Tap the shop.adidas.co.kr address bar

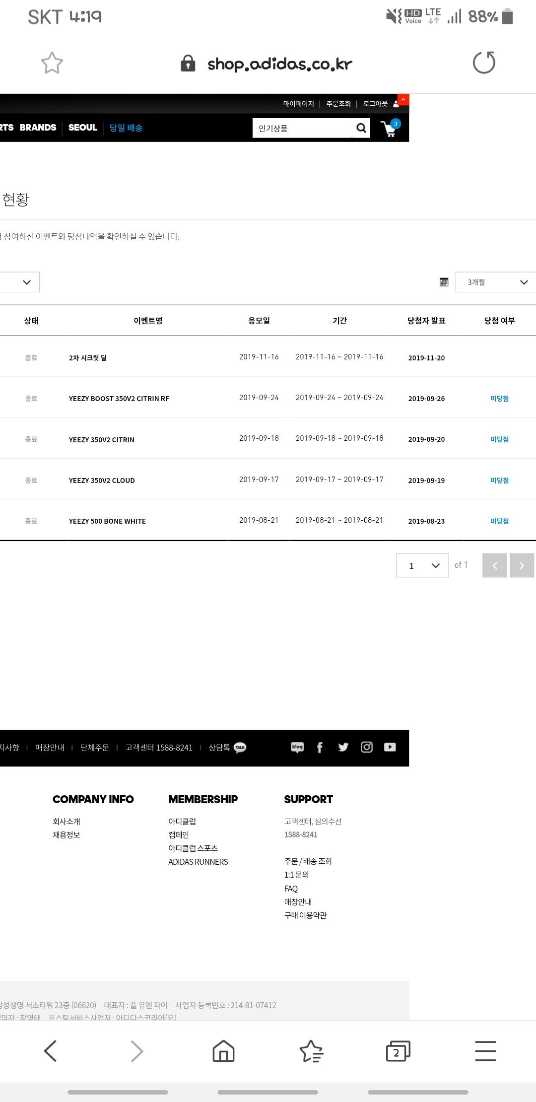(279, 64)
